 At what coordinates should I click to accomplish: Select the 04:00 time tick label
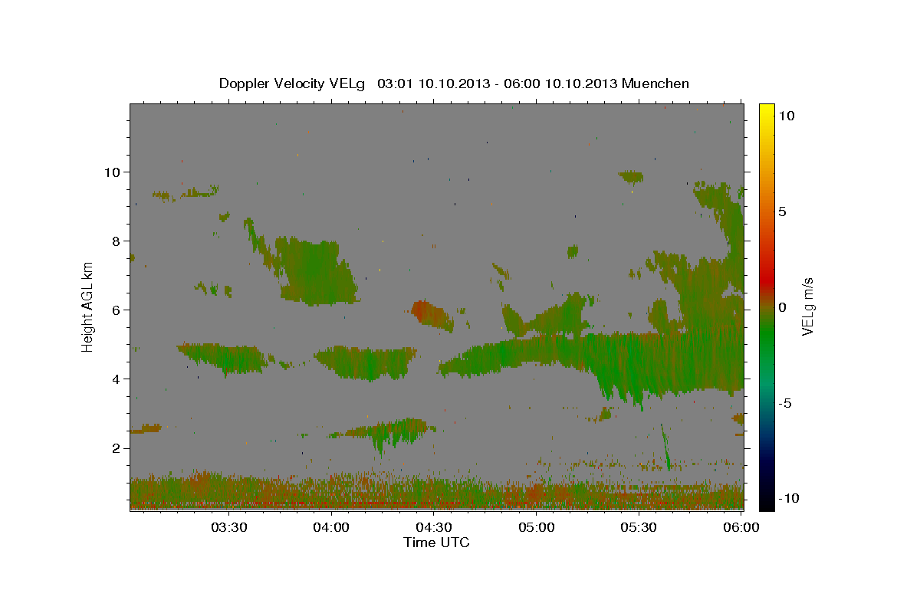click(331, 528)
